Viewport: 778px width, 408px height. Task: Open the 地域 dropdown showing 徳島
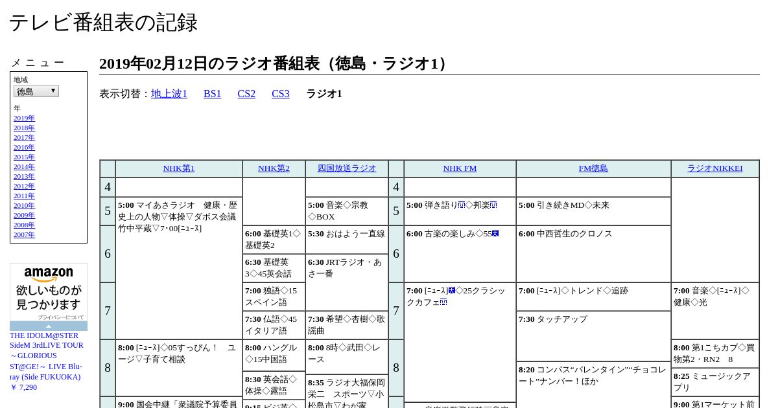point(36,91)
